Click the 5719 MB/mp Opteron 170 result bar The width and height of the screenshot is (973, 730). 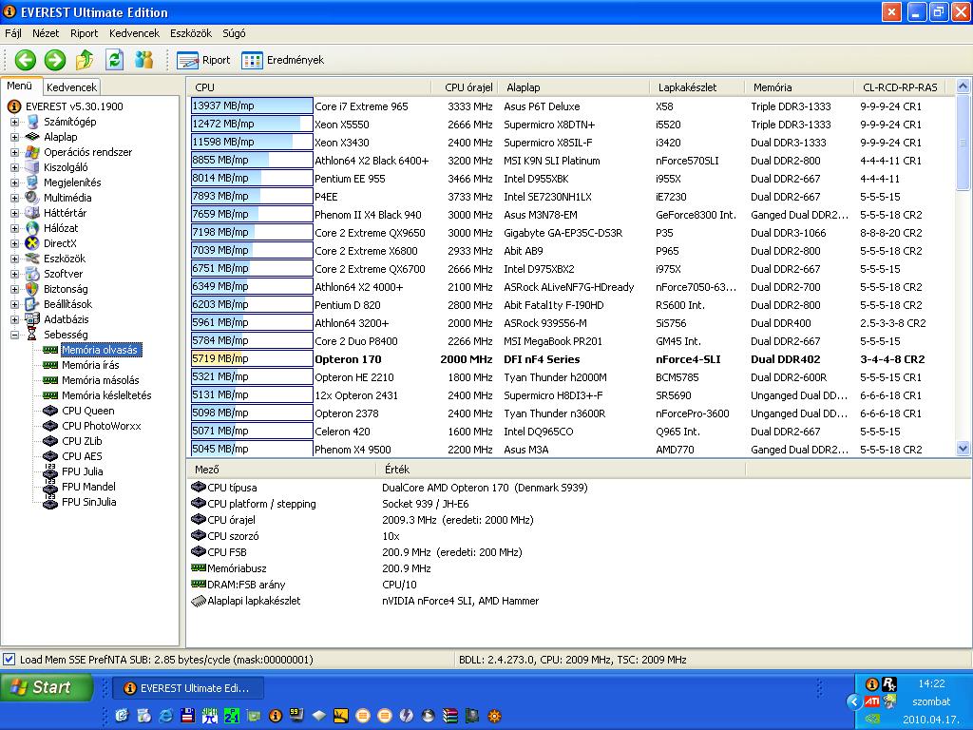[x=251, y=358]
